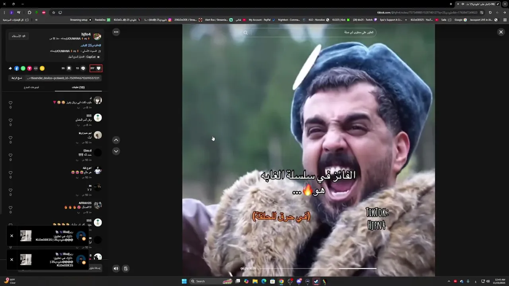This screenshot has height=286, width=509.
Task: Reload the page with the refresh icon
Action: [490, 12]
